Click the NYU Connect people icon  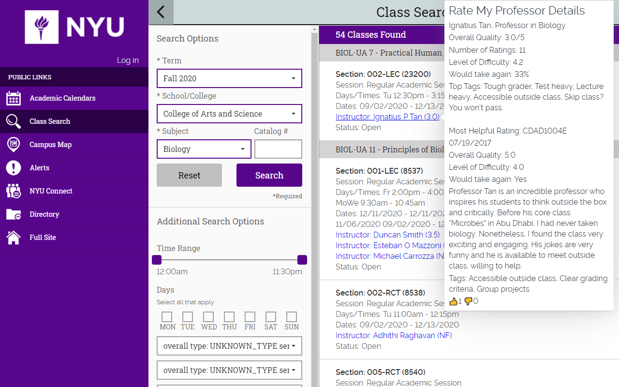(x=14, y=191)
